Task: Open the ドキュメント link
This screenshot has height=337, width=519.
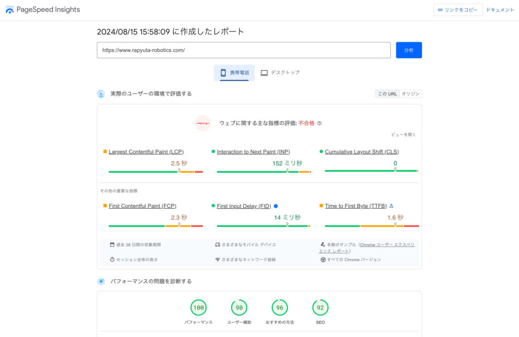Action: (500, 10)
